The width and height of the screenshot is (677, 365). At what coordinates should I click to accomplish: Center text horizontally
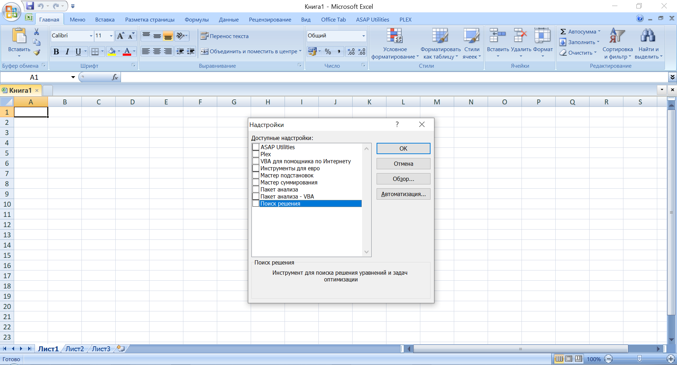coord(157,51)
